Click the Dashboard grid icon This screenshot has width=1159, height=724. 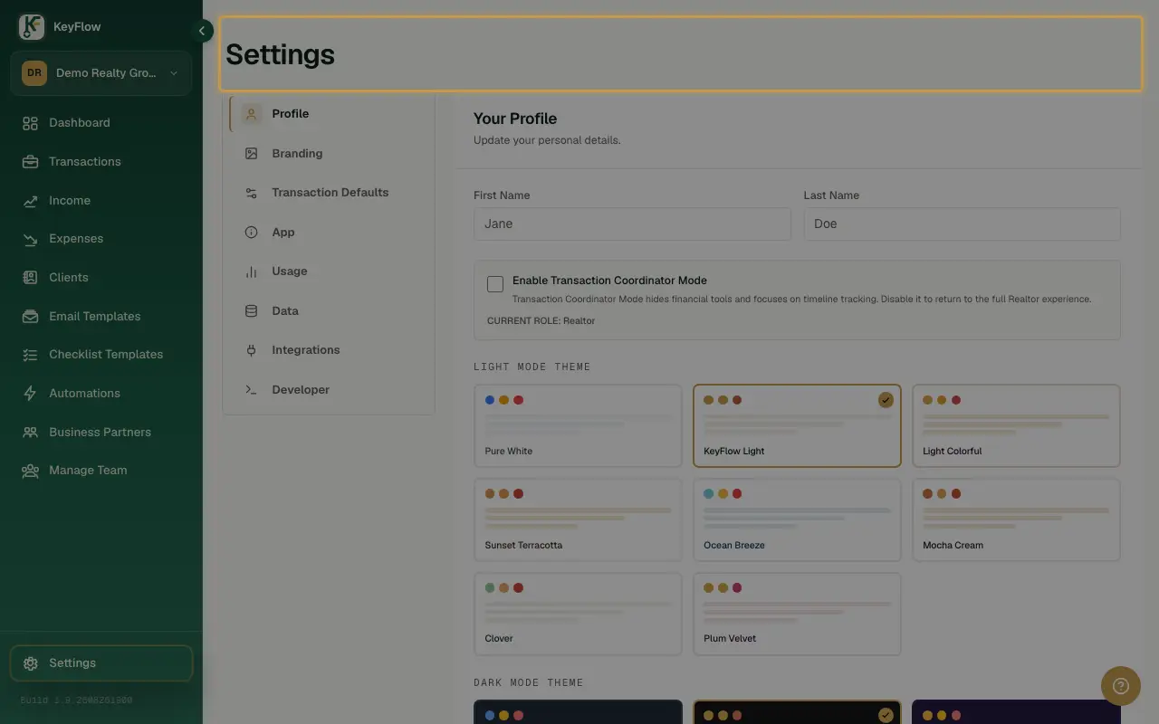(30, 123)
